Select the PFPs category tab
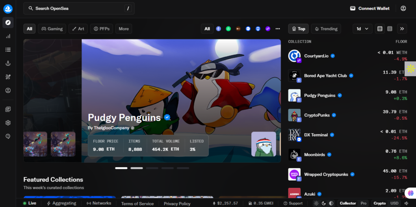Viewport: 416px width, 207px height. click(x=102, y=29)
